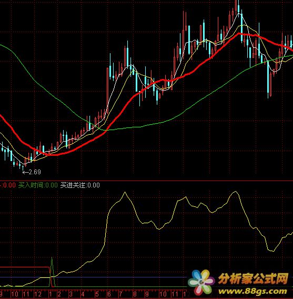Click month 3 on the time axis
The height and width of the screenshot is (299, 293).
[70, 294]
